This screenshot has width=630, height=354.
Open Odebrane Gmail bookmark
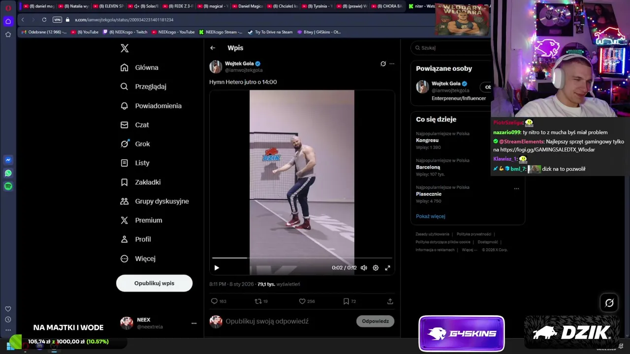[44, 32]
